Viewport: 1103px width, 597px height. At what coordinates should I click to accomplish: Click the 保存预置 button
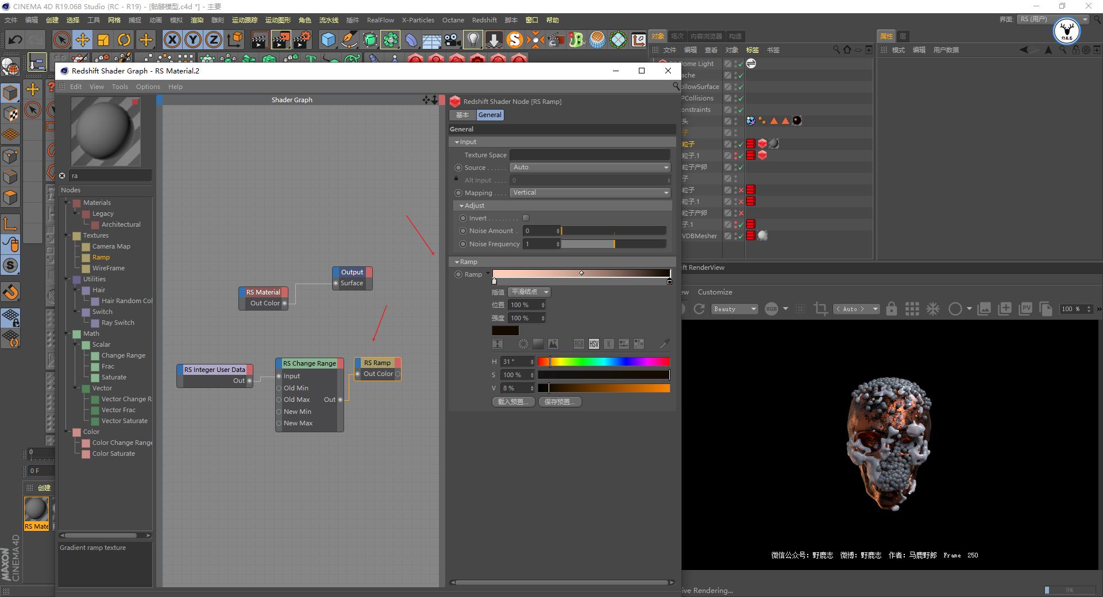pyautogui.click(x=559, y=402)
